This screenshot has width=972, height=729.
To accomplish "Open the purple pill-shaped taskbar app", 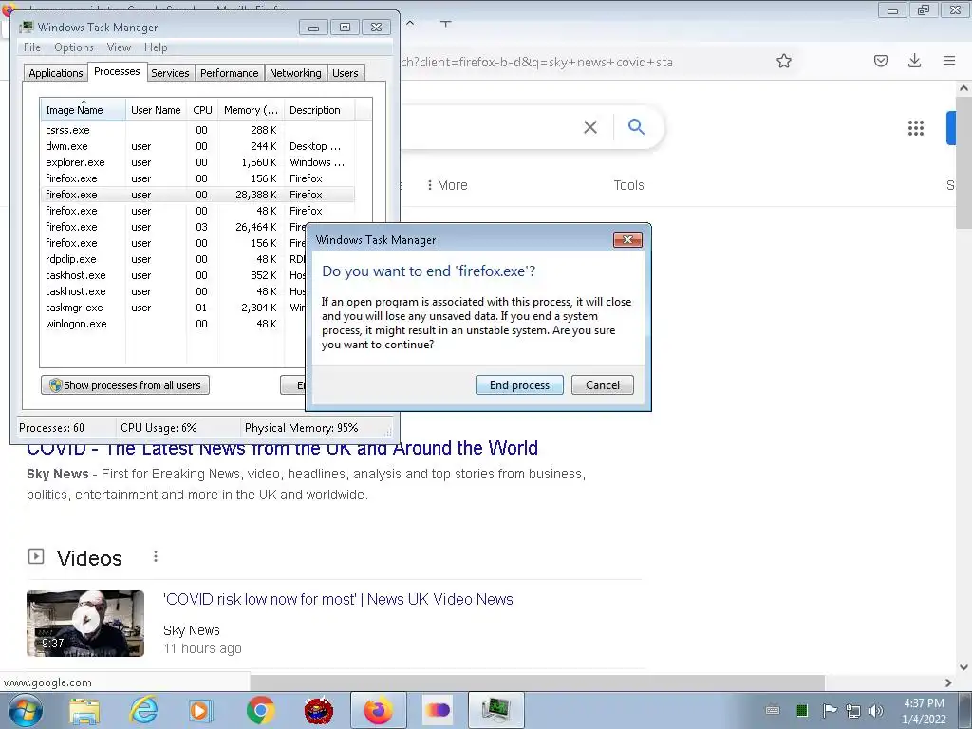I will pyautogui.click(x=438, y=710).
